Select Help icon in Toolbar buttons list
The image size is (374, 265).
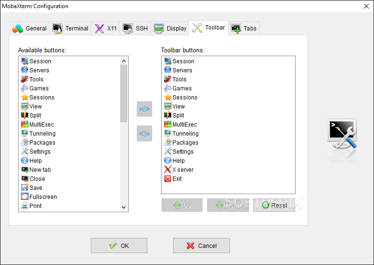pyautogui.click(x=168, y=160)
